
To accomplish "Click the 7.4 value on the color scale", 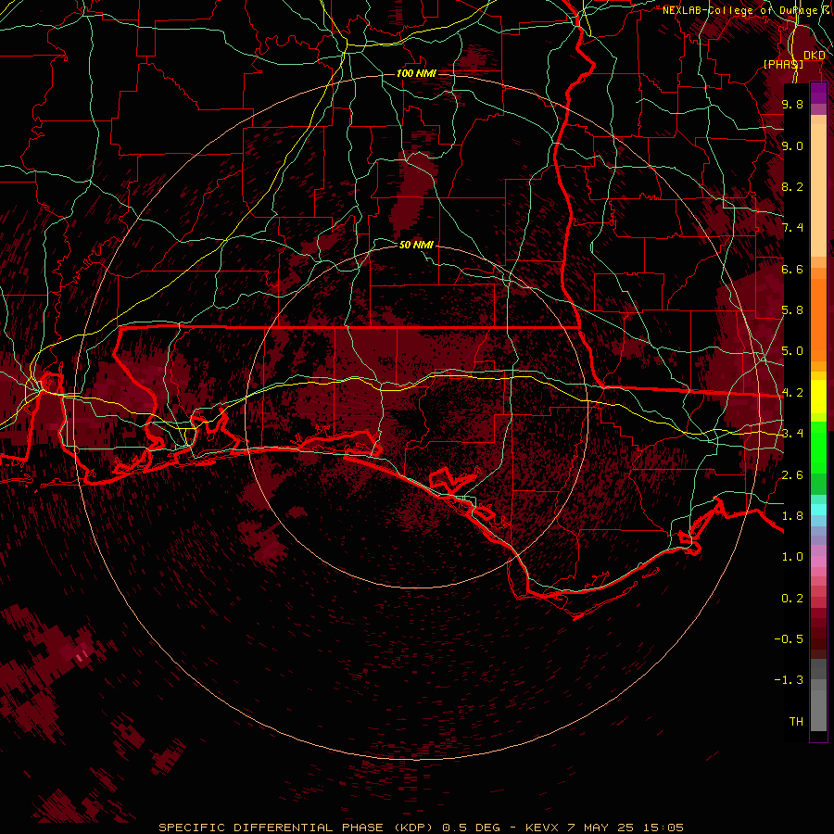I will (x=792, y=228).
